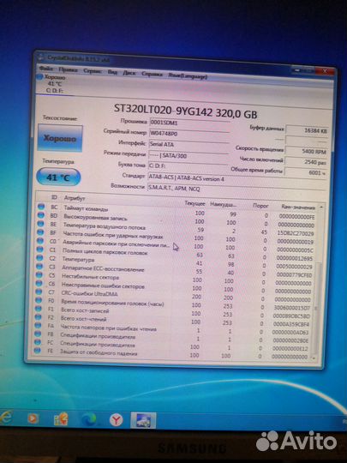The height and width of the screenshot is (463, 347).
Task: Click the scroll up arrow of attribute list
Action: 321,207
